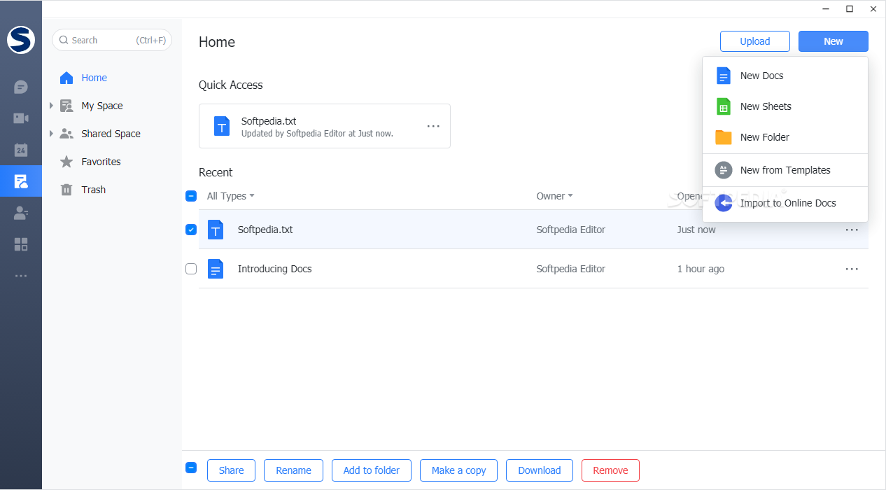
Task: Click the more options ellipsis in sidebar
Action: click(21, 276)
